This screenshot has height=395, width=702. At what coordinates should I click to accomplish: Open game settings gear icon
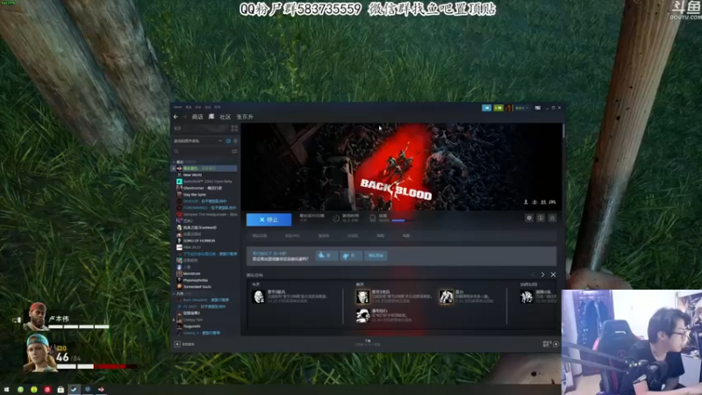pos(529,218)
